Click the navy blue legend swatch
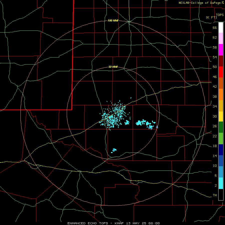Screen dimensions: 225x225 (221, 150)
